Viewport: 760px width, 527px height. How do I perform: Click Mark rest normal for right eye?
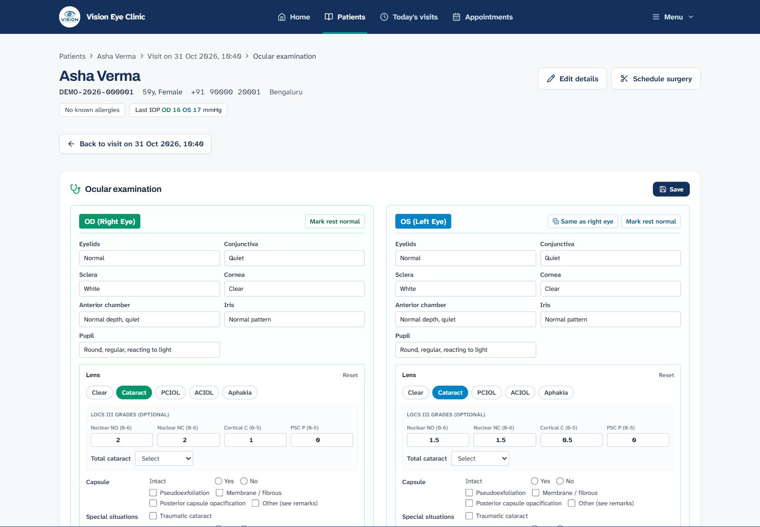pos(335,221)
